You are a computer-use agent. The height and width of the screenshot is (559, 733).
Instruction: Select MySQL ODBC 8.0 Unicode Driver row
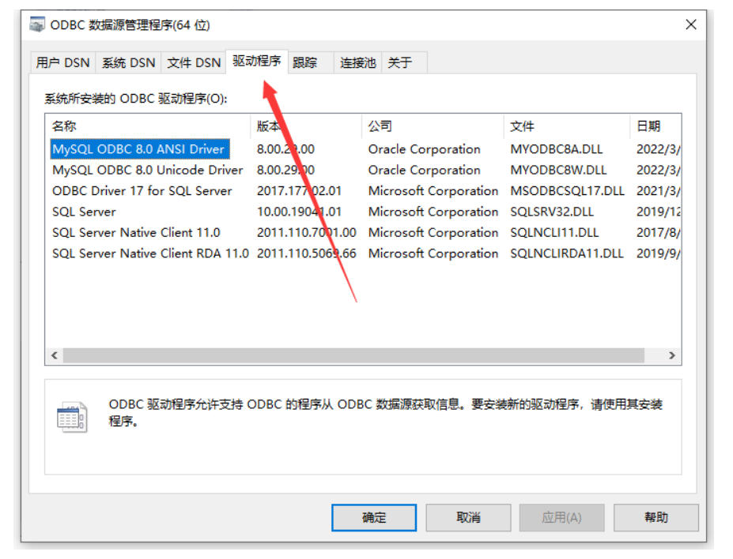coord(147,170)
